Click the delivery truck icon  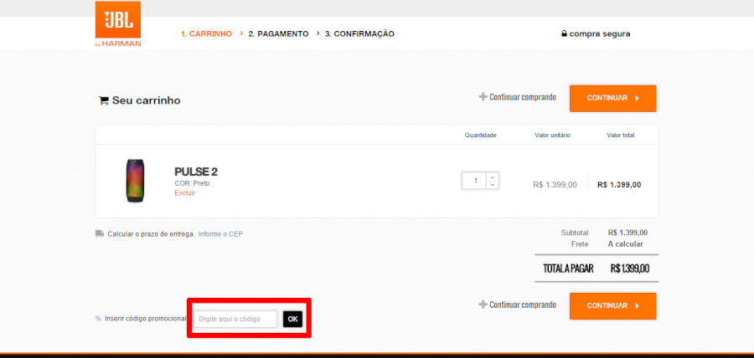pos(100,234)
